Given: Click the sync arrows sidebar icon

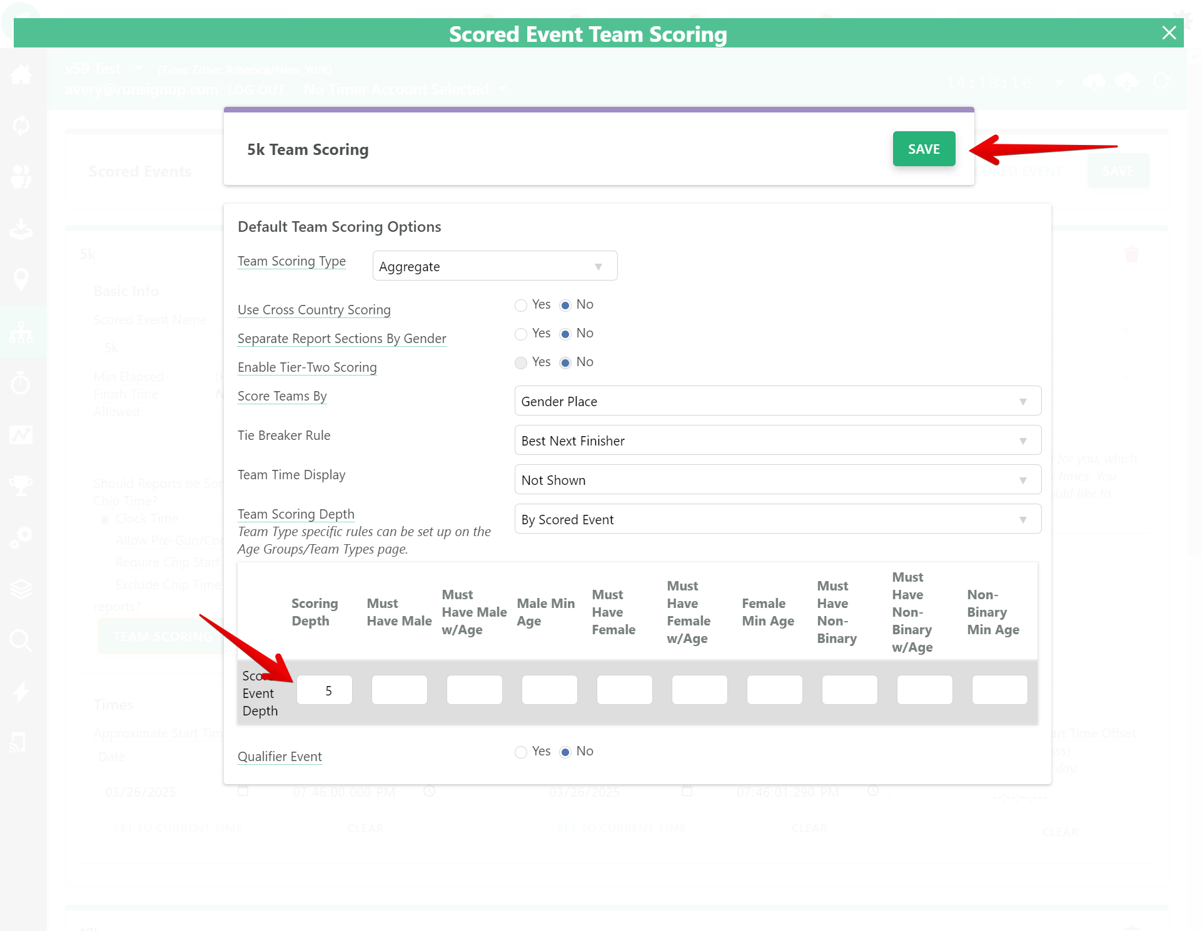Looking at the screenshot, I should (21, 126).
